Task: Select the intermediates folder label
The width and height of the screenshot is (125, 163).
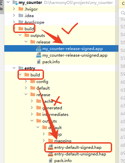Action: pos(55,115)
